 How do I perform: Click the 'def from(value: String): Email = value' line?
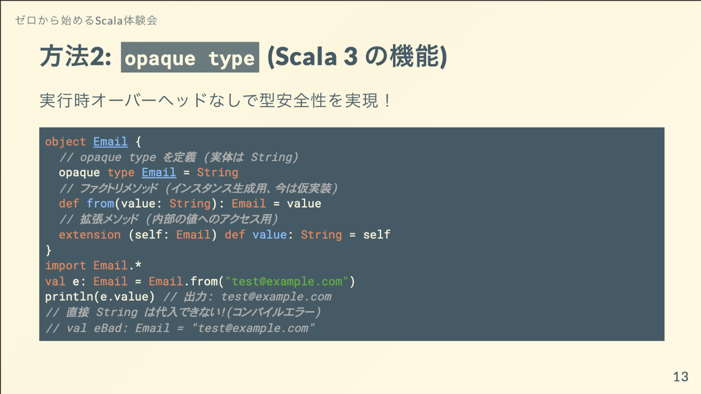pos(190,203)
